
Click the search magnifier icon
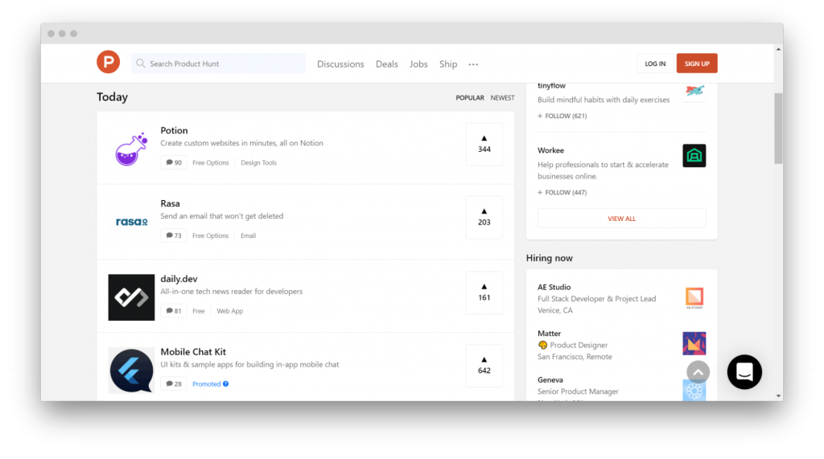(140, 64)
